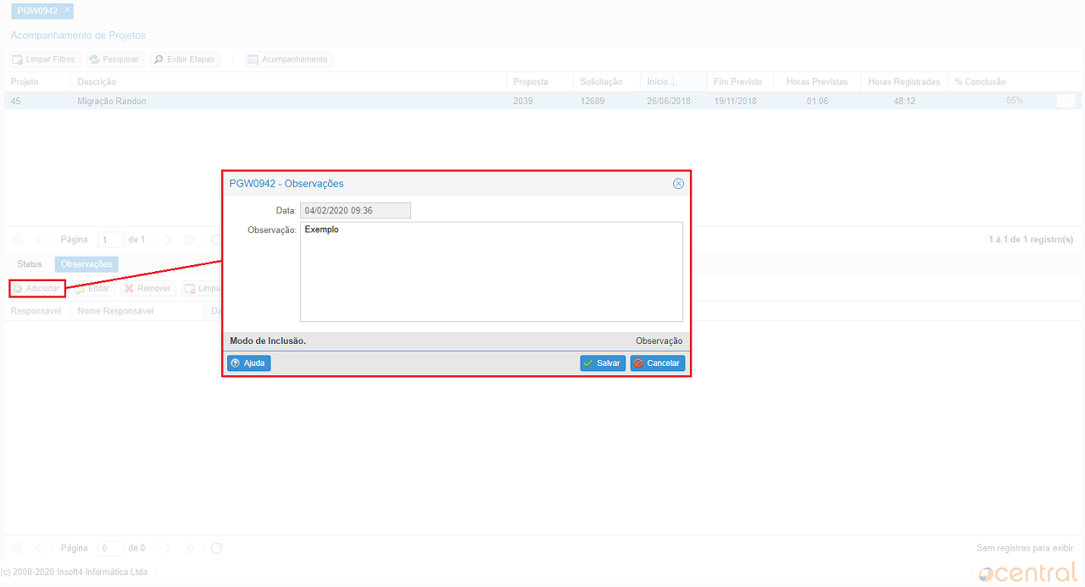Switch to the Status tab
This screenshot has height=587, width=1085.
click(30, 264)
